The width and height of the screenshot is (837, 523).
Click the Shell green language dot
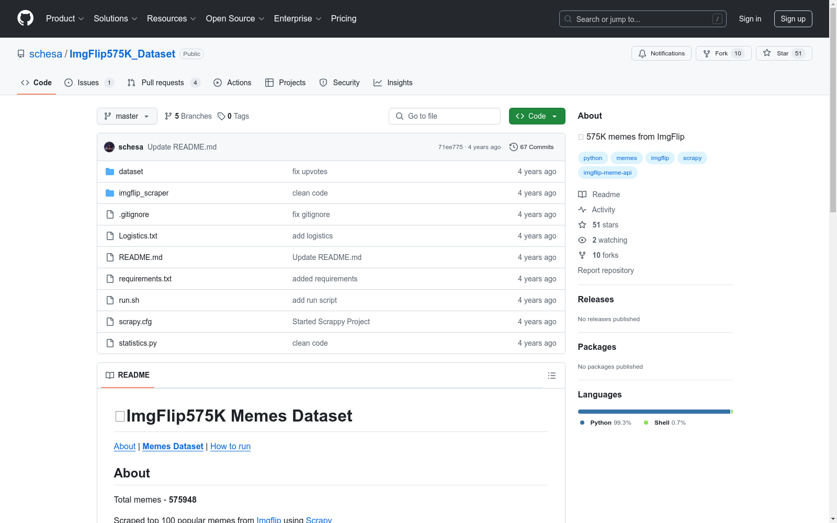(646, 423)
